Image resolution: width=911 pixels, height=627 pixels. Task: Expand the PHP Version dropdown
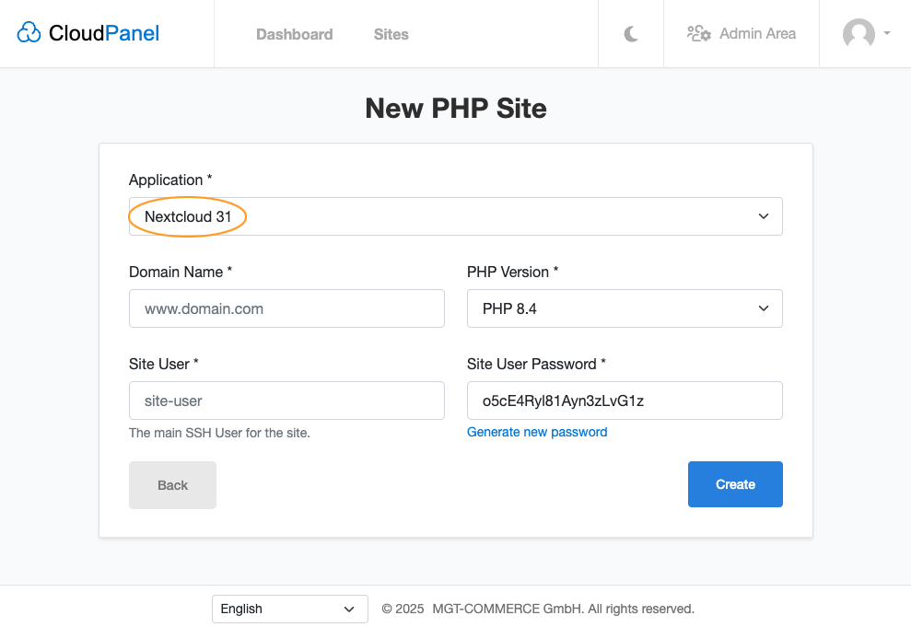625,308
